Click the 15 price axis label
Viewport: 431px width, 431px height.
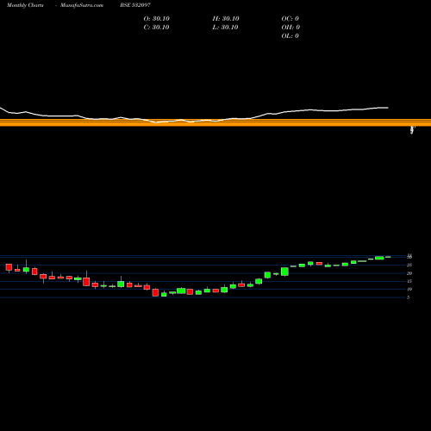[409, 281]
